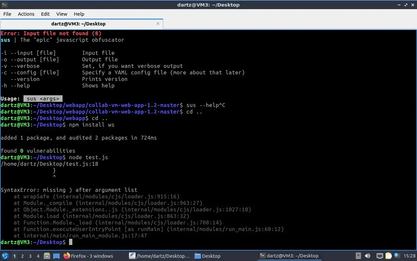Click the "at Module.load" stack trace line

point(102,216)
